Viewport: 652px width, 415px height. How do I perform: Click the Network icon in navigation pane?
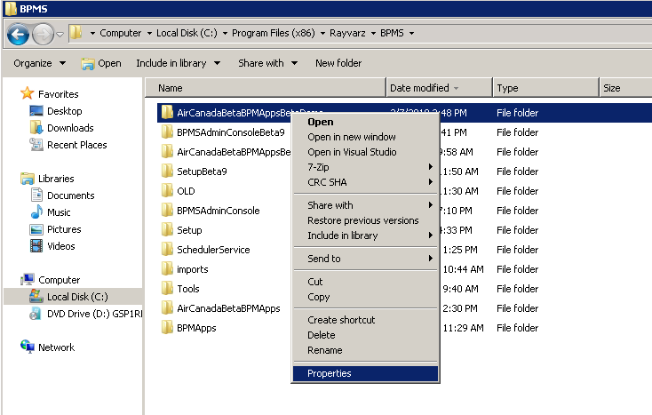[27, 347]
